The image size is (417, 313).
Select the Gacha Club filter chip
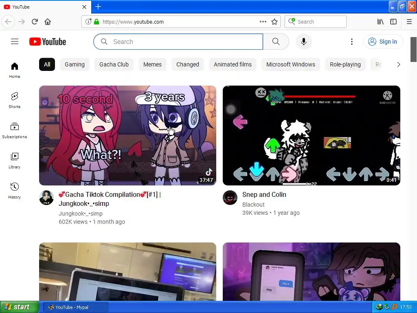pyautogui.click(x=114, y=64)
